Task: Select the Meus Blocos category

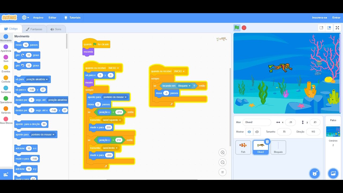Action: coord(6,120)
